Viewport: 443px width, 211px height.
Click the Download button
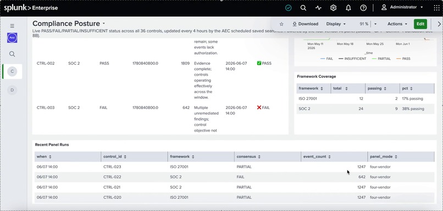point(305,24)
